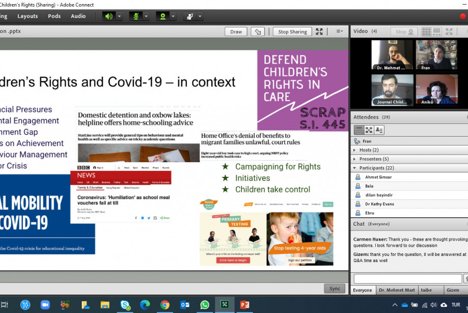
Task: Switch to the Gizem chat tab
Action: [452, 290]
